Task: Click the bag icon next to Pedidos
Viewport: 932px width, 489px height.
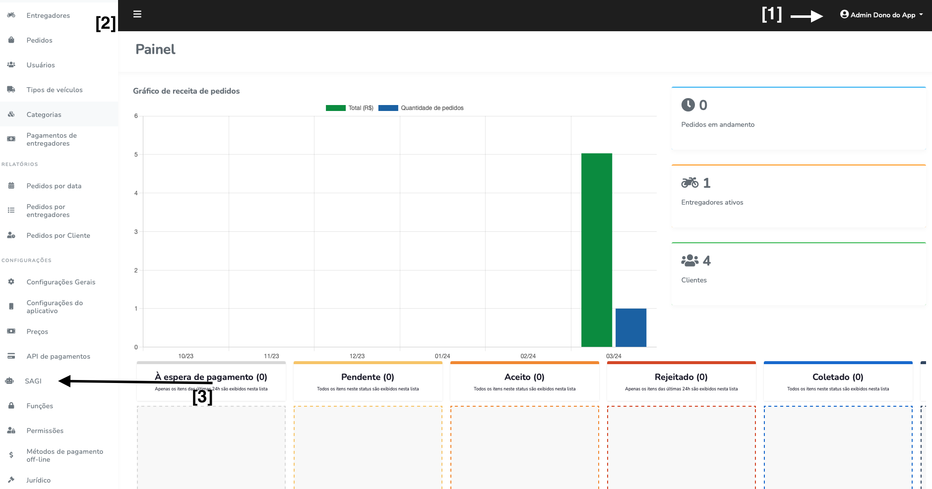Action: [x=11, y=40]
